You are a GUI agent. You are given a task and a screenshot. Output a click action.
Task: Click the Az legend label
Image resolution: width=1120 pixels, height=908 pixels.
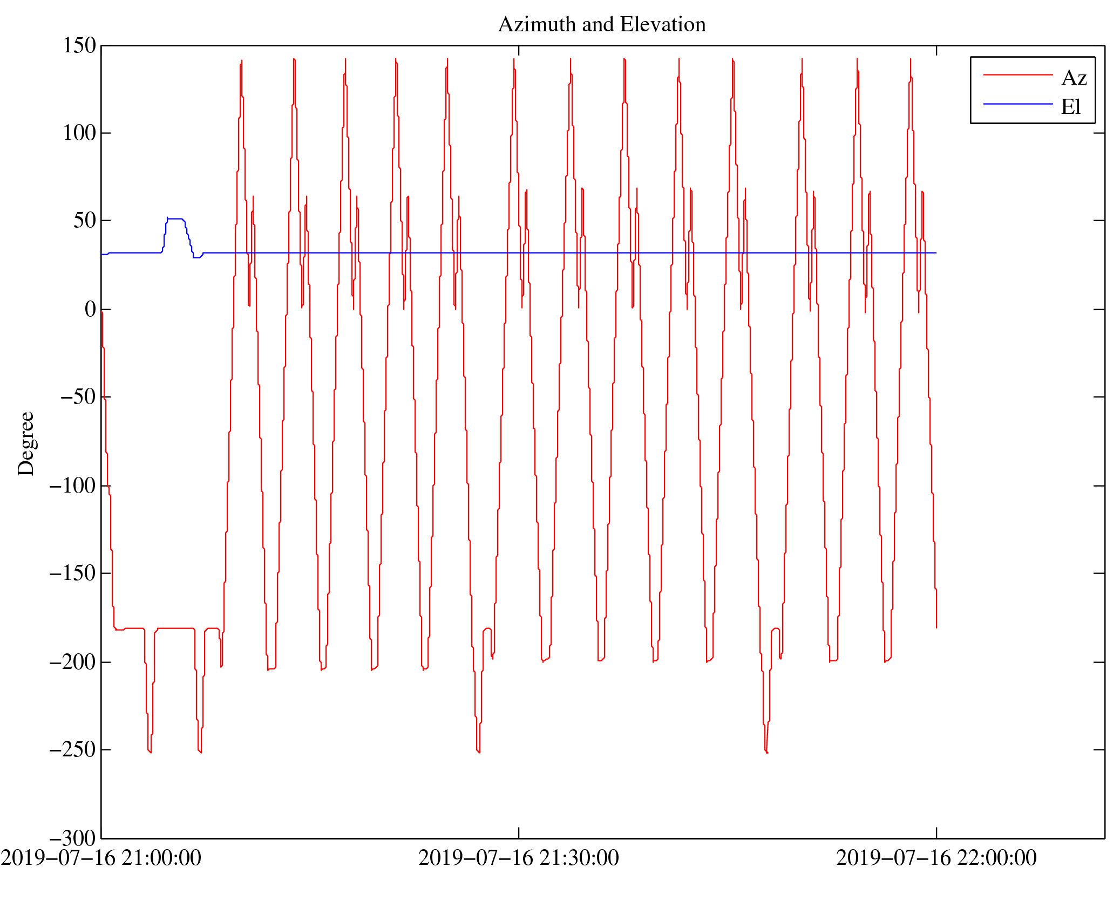[1073, 78]
